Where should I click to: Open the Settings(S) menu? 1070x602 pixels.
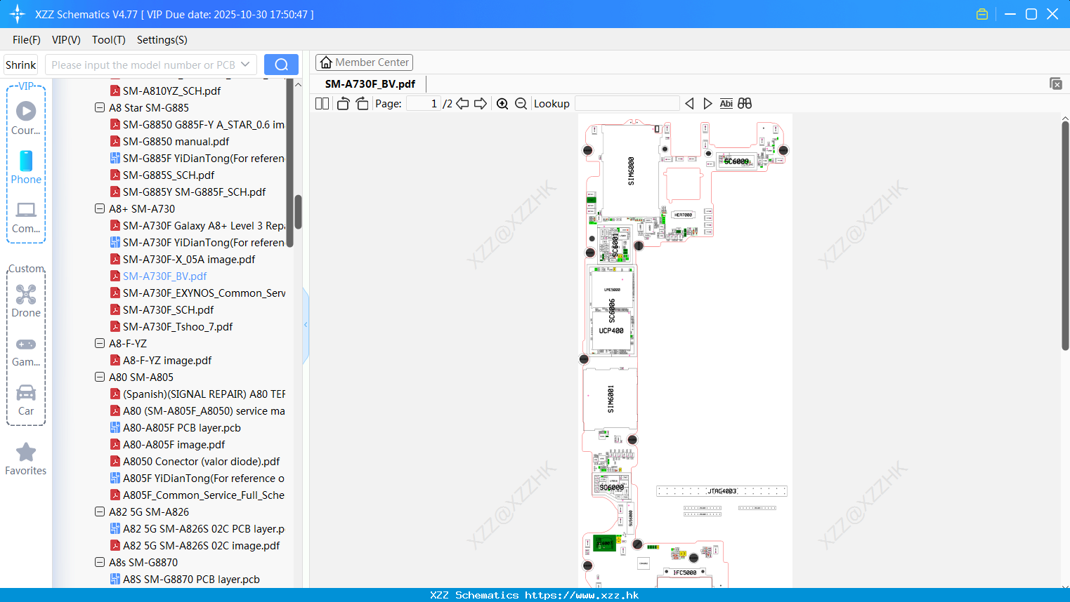click(162, 39)
